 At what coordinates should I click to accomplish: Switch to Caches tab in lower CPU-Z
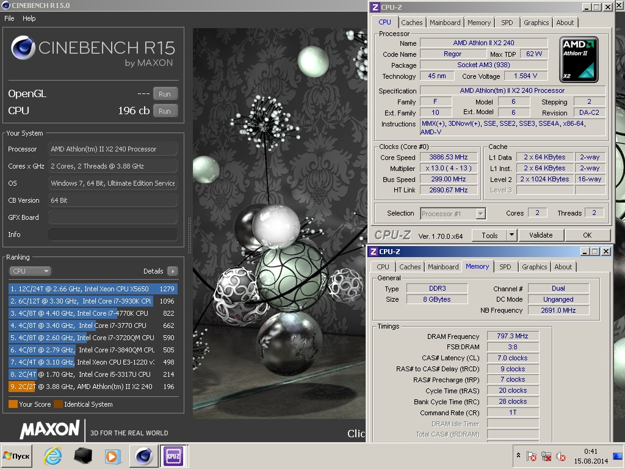point(410,267)
